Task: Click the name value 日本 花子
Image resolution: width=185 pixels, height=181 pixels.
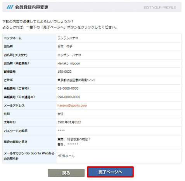Action: pos(65,46)
